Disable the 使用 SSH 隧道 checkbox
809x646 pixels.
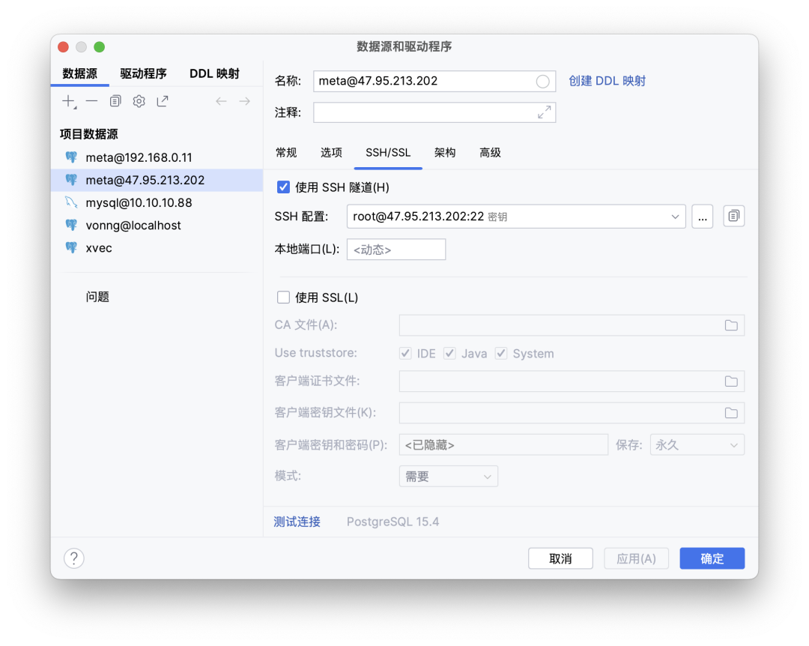(x=283, y=187)
